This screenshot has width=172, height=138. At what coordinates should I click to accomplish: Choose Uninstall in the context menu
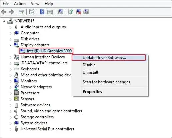tap(109, 72)
